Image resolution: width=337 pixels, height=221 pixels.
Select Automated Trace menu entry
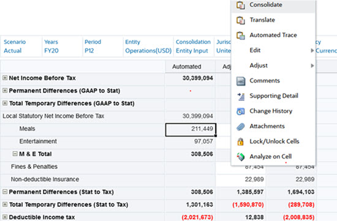coord(273,36)
